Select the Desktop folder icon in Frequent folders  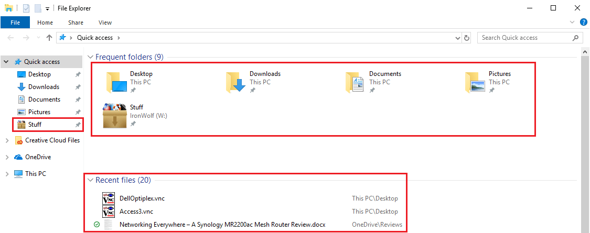pyautogui.click(x=116, y=82)
